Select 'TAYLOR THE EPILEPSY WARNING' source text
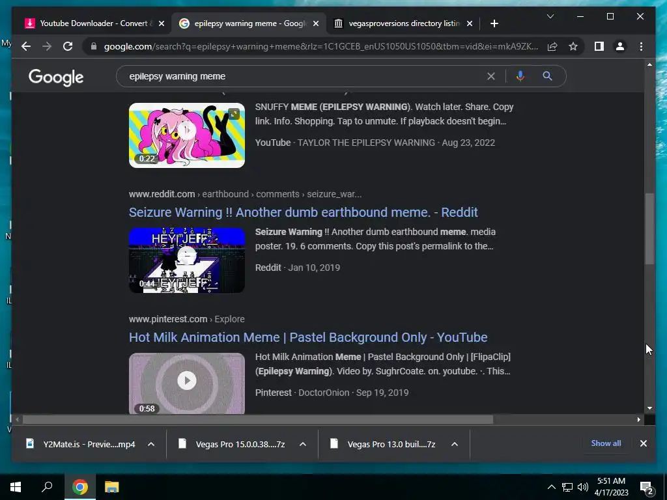Viewport: 667px width, 500px height. pos(366,143)
